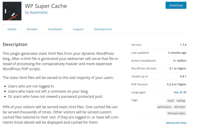Select the caching tag

(181, 101)
